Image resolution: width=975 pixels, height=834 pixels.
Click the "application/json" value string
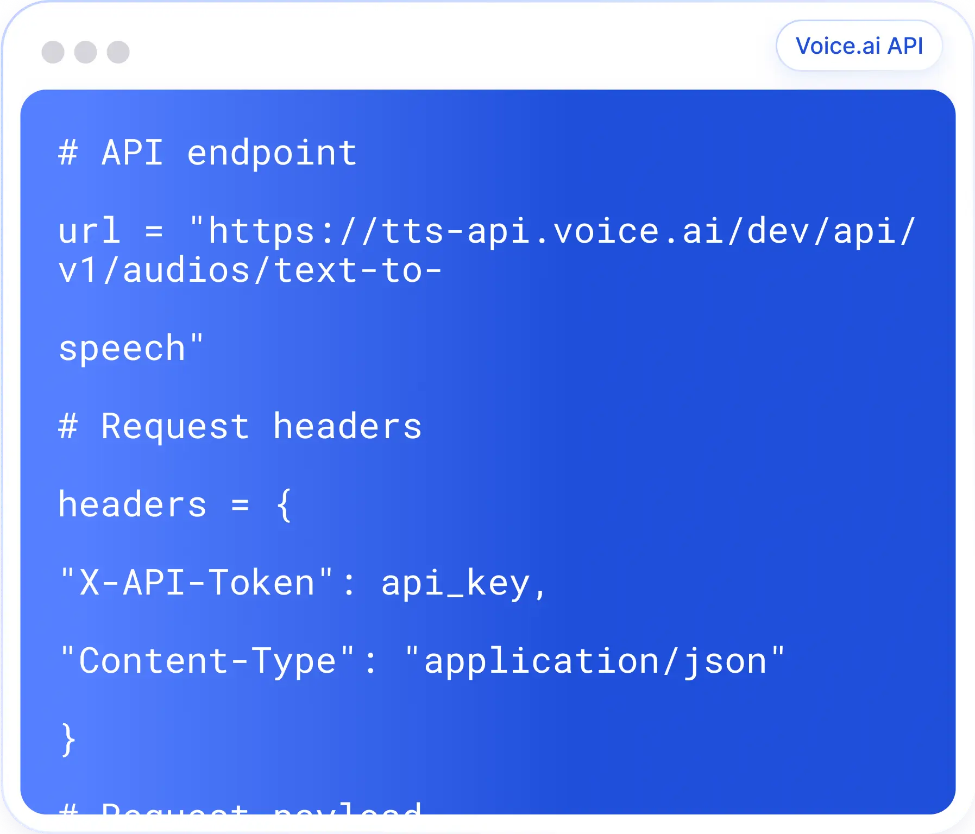click(595, 661)
